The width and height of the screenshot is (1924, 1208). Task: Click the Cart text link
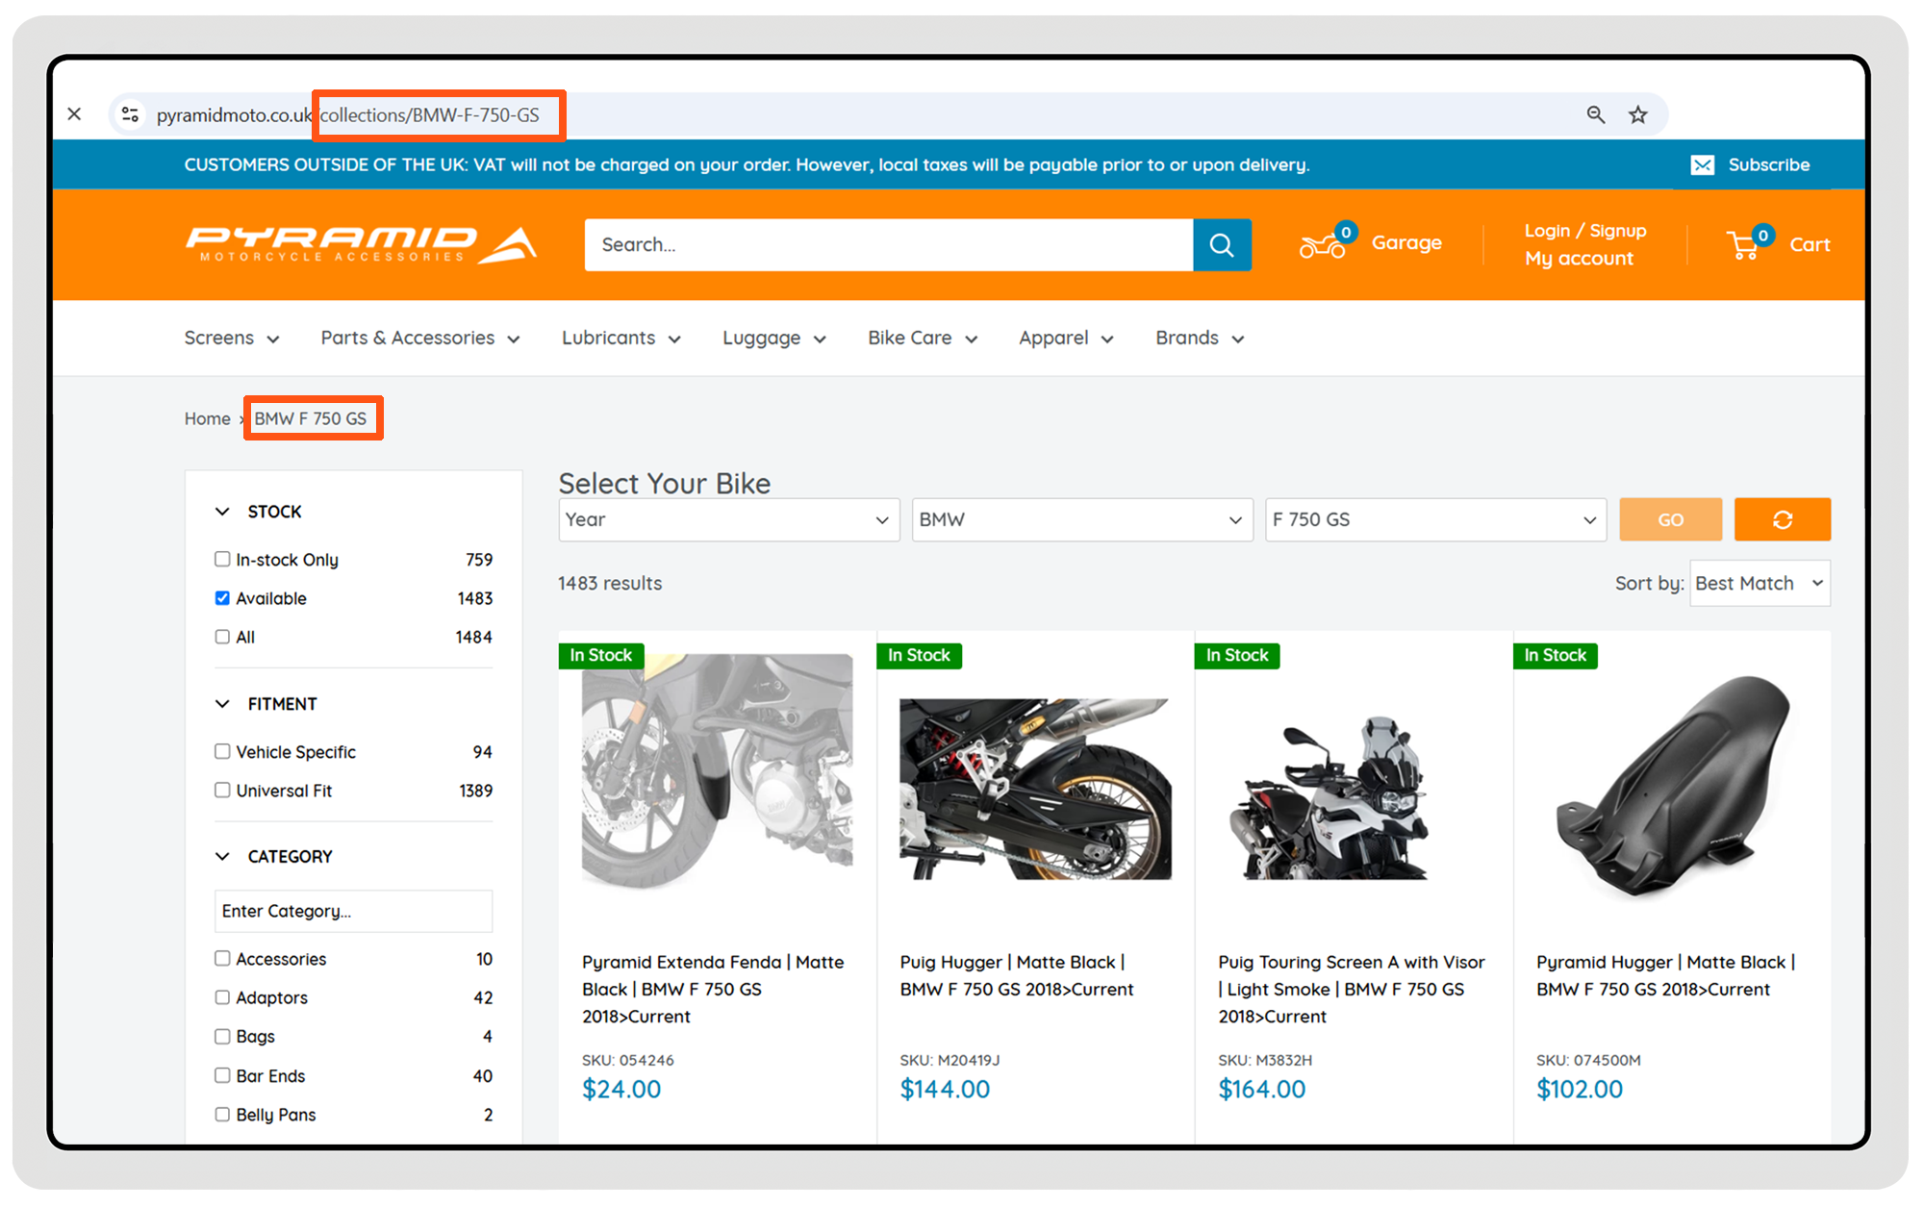pyautogui.click(x=1810, y=244)
